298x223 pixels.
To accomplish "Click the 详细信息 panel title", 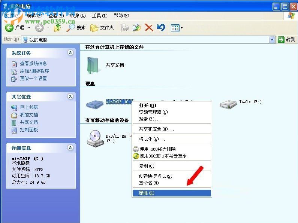I will pyautogui.click(x=21, y=148).
